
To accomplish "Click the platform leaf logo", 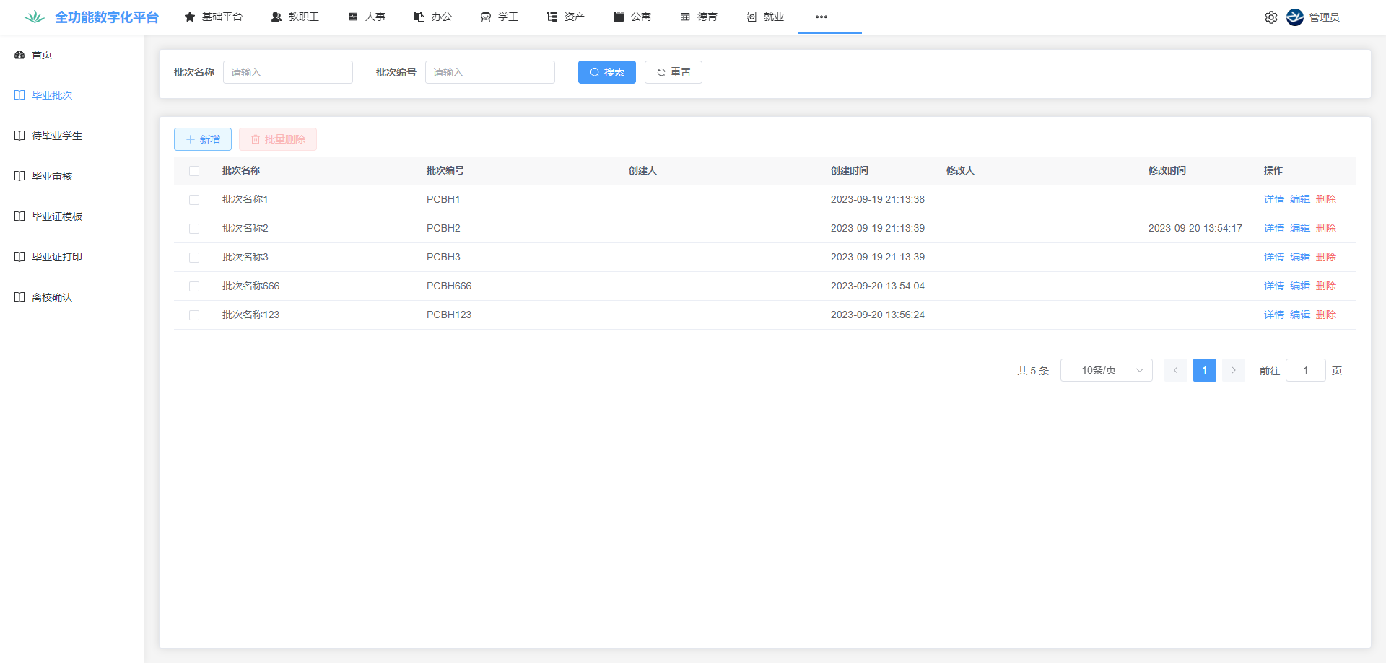I will coord(35,17).
